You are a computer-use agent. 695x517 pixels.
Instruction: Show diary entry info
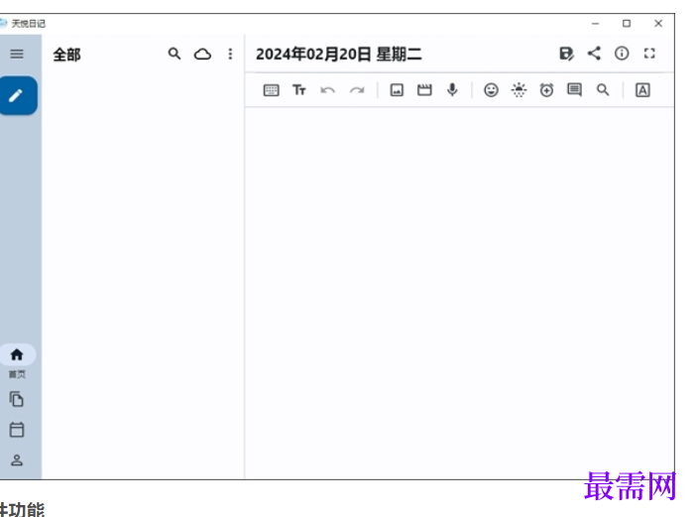point(622,54)
